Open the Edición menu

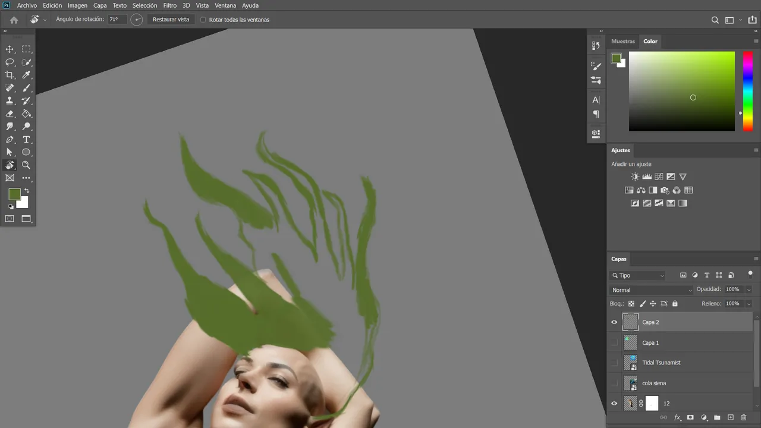coord(52,5)
